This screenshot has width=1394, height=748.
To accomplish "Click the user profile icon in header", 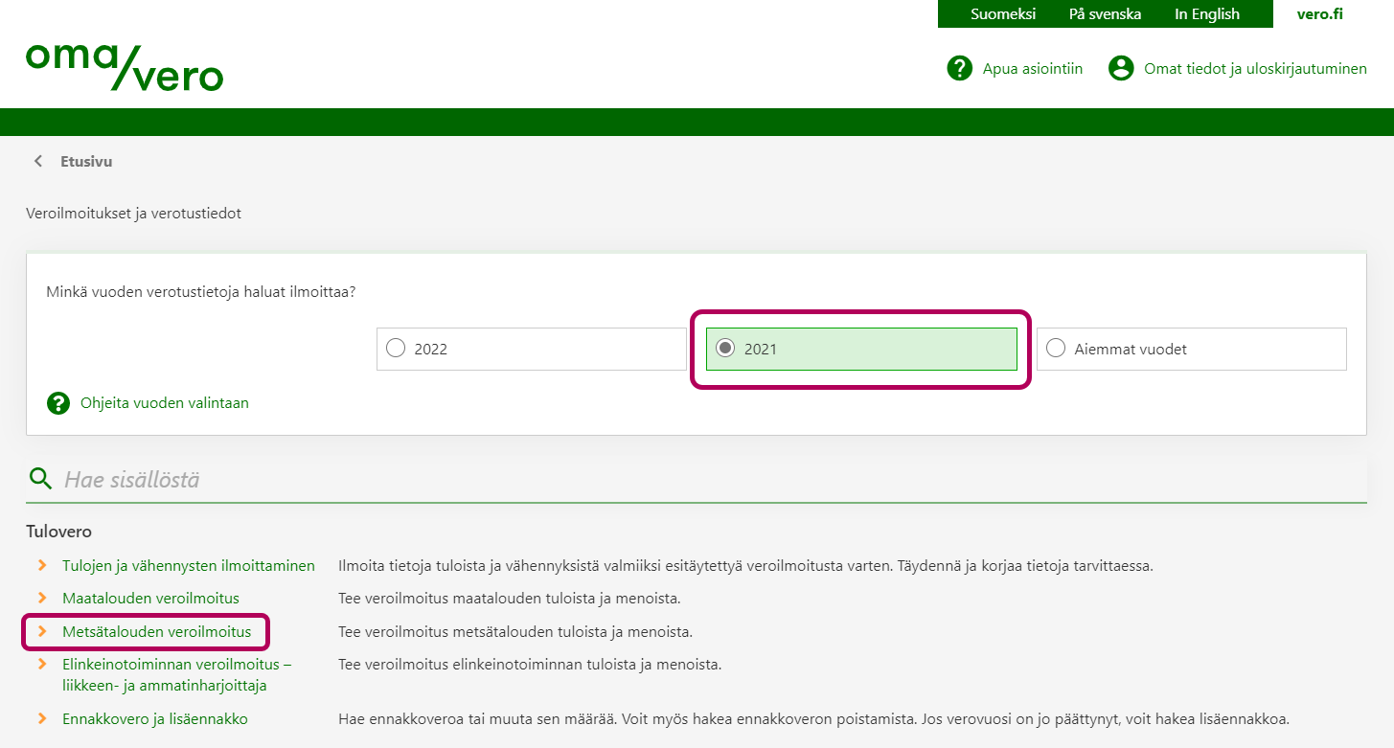I will coord(1120,68).
